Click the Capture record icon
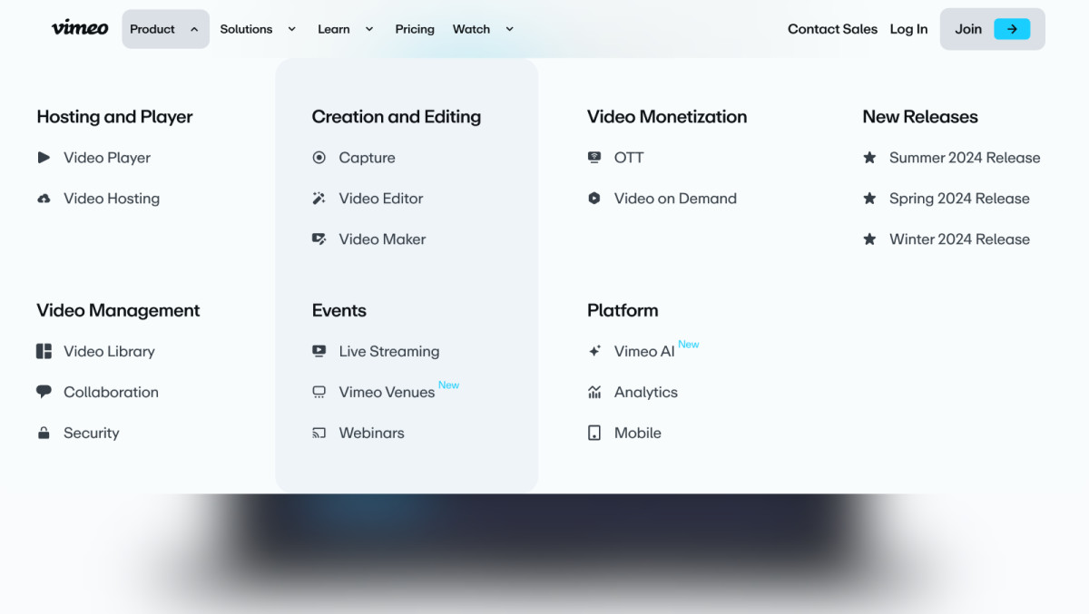1089x614 pixels. [x=319, y=158]
